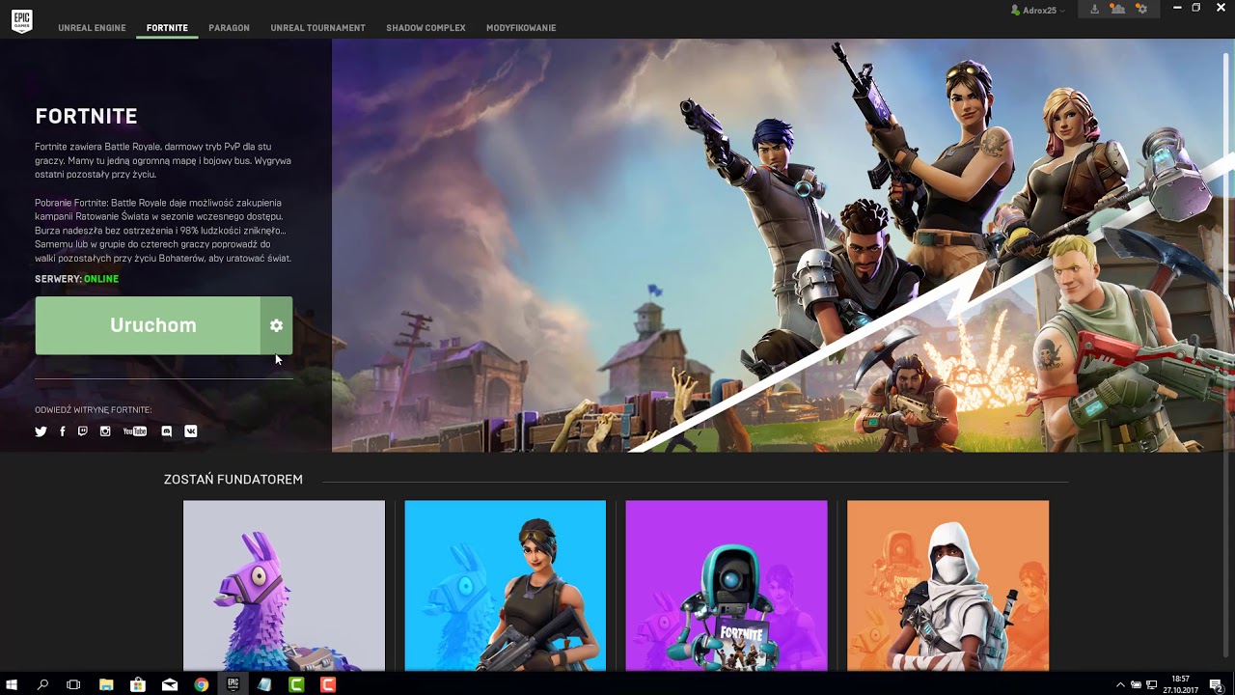Join Fortnite's Discord server
Viewport: 1235px width, 695px height.
(167, 431)
